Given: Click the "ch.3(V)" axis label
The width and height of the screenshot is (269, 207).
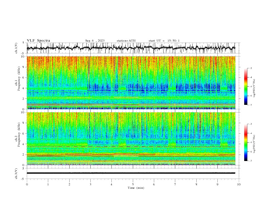Looking at the screenshot, I should tap(16, 174).
